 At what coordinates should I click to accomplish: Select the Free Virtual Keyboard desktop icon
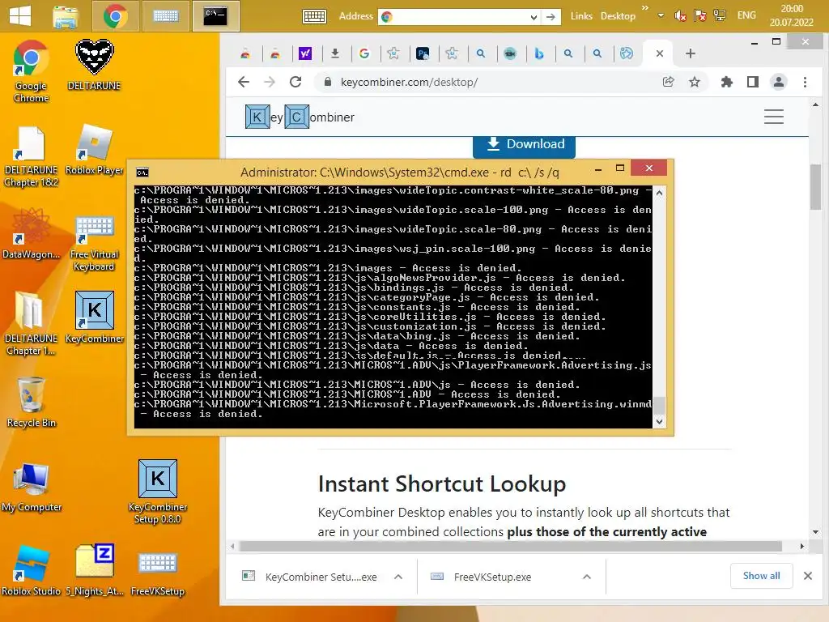pos(94,242)
